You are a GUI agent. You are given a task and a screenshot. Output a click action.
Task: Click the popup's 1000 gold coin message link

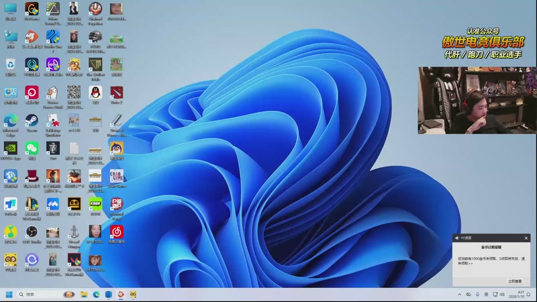491,261
